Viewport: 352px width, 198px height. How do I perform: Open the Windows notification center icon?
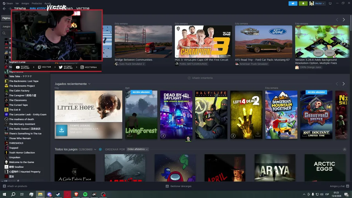[346, 194]
